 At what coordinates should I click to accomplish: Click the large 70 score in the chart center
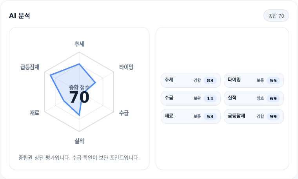tap(79, 97)
